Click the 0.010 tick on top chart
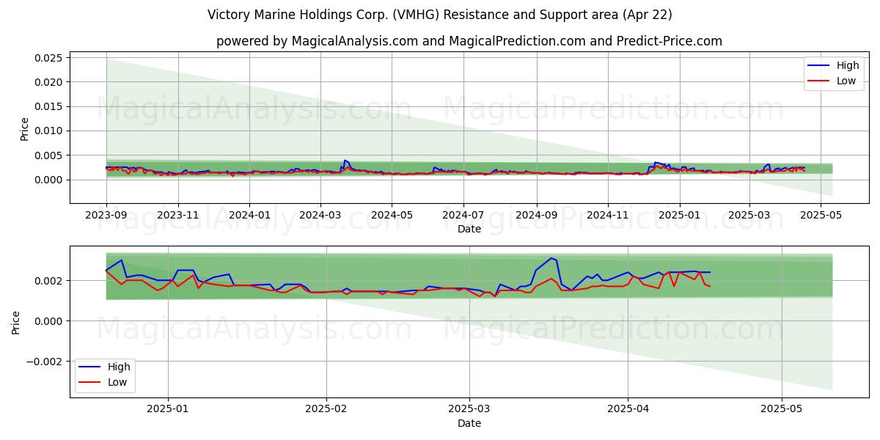 (50, 131)
